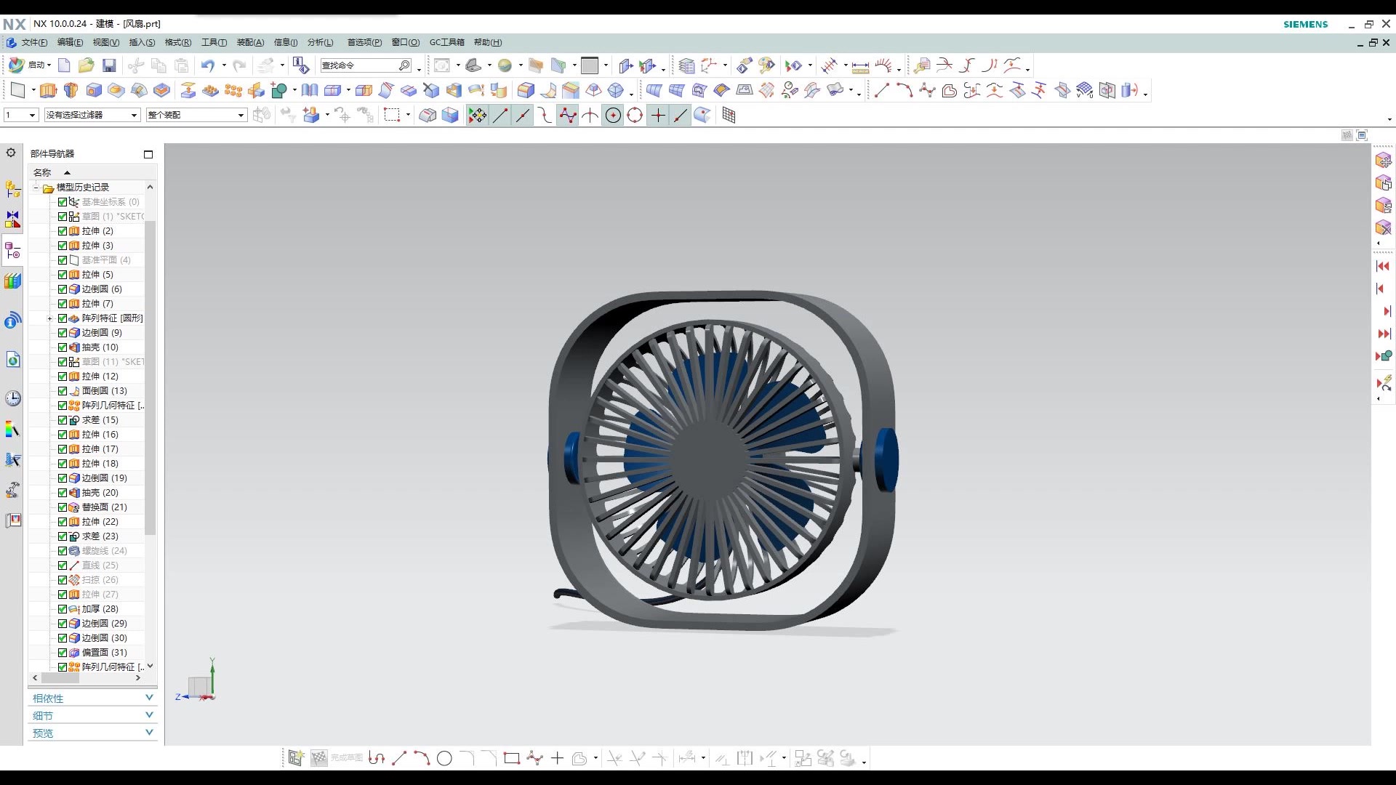
Task: Uncheck the 边倒圆 (6) feature checkbox
Action: click(x=63, y=289)
